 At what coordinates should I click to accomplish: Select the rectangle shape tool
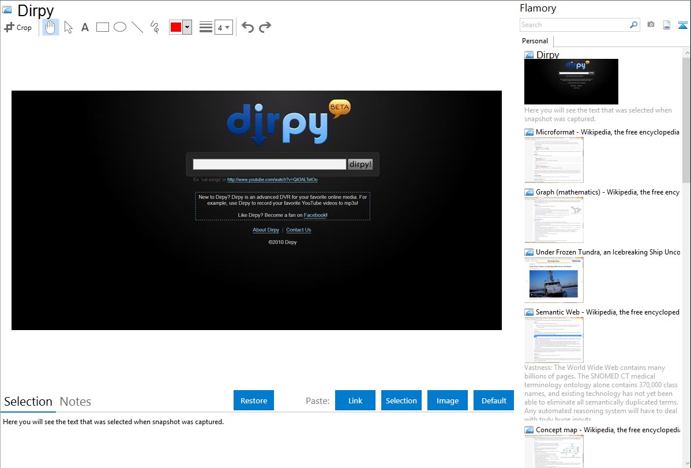(102, 27)
